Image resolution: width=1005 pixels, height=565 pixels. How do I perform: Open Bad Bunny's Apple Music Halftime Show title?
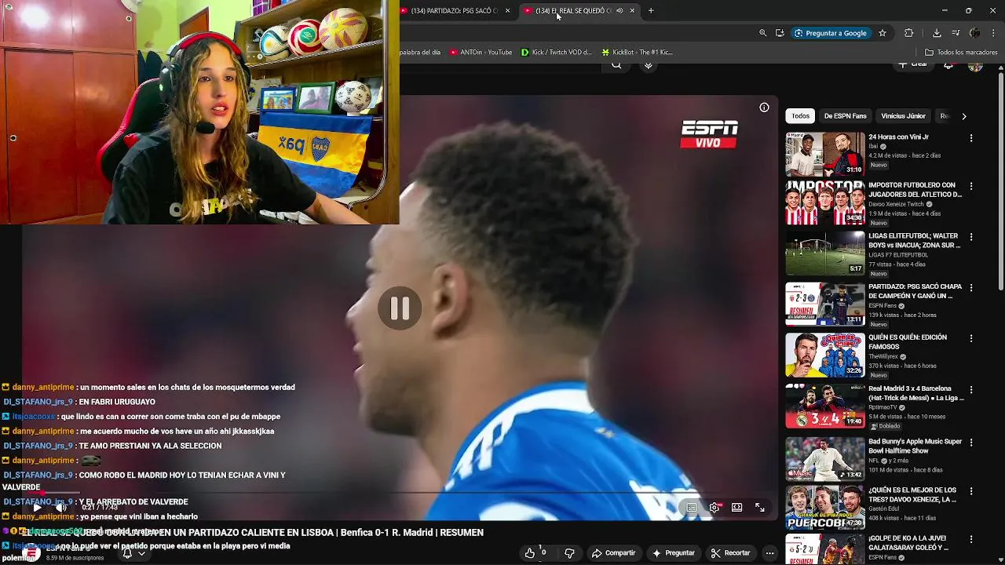(x=915, y=446)
